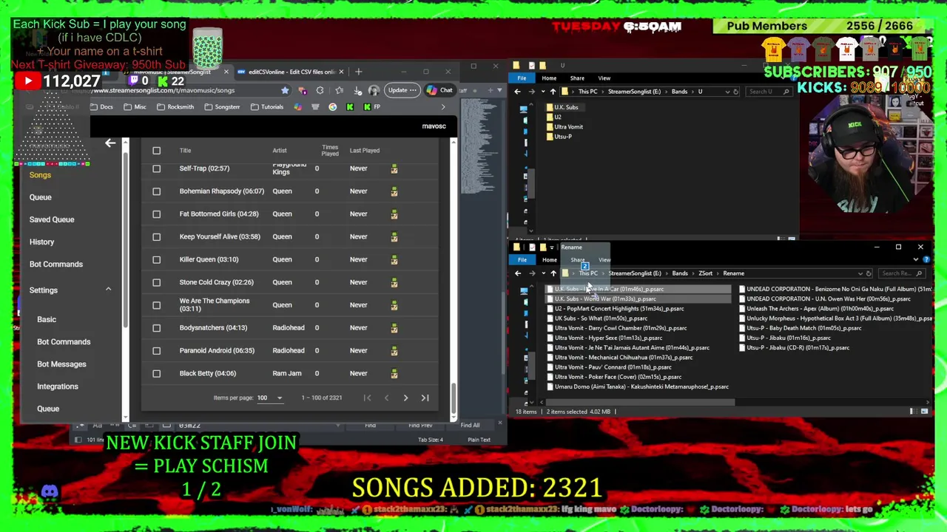Image resolution: width=947 pixels, height=532 pixels.
Task: Jump to last page of songs
Action: [x=425, y=398]
